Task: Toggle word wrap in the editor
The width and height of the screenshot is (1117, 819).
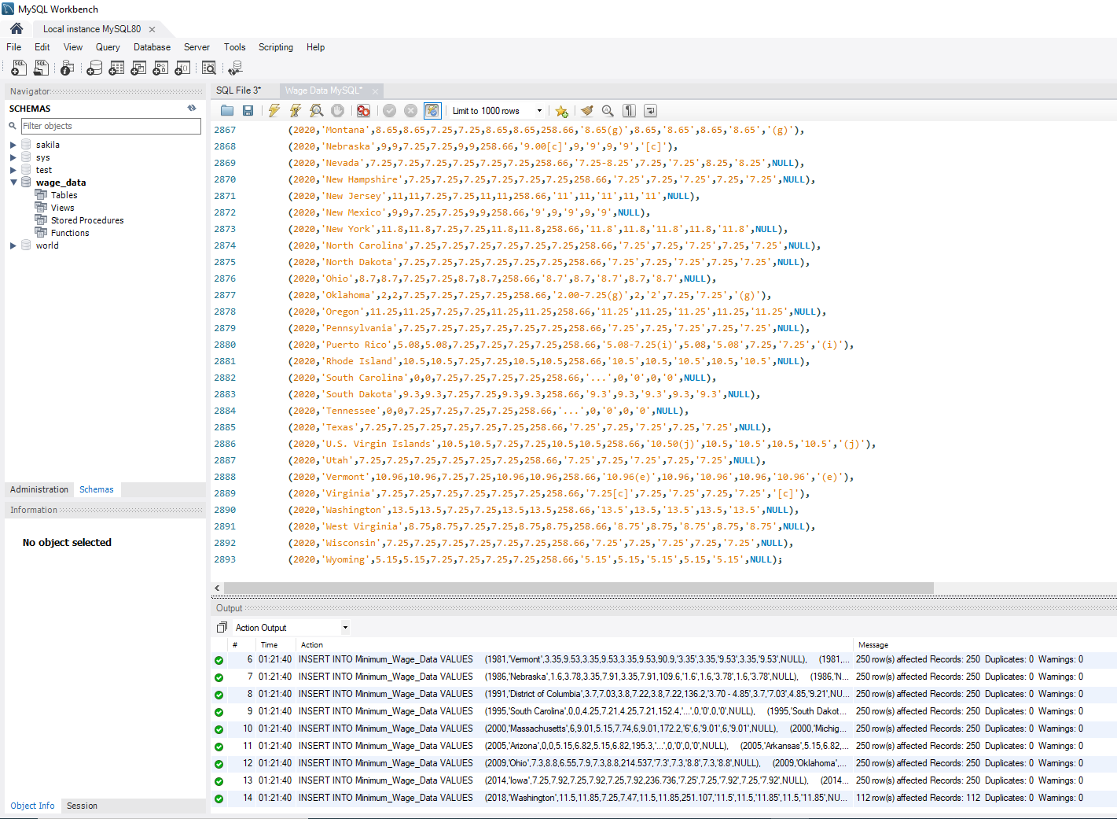Action: (650, 111)
